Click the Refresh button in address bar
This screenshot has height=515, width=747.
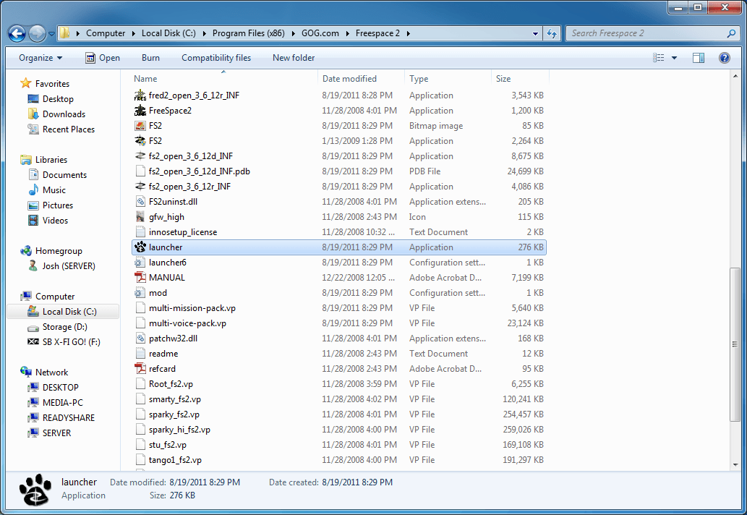[552, 33]
